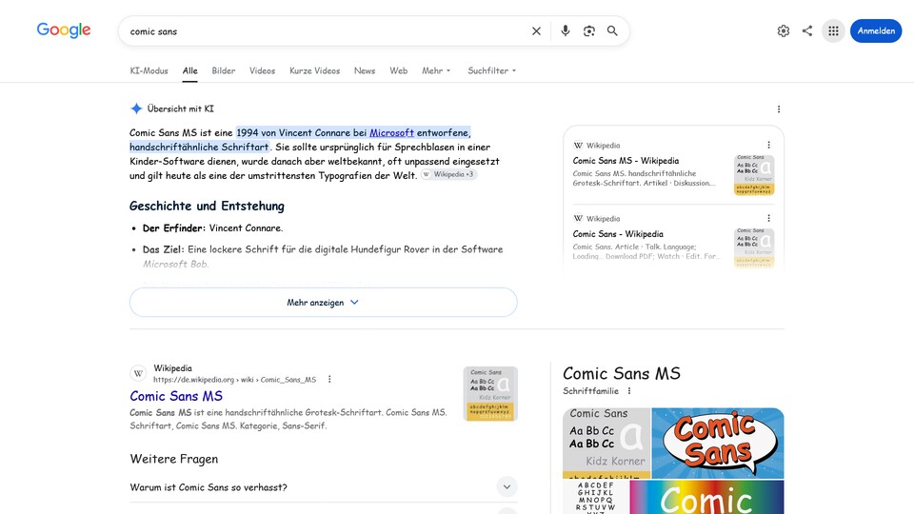Clear the search box with X
The width and height of the screenshot is (914, 514).
[x=536, y=30]
